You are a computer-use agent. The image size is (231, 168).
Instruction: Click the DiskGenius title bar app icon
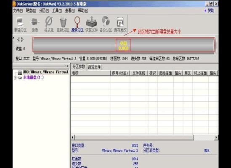pyautogui.click(x=14, y=4)
